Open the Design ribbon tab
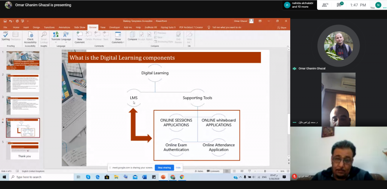Image resolution: width=387 pixels, height=189 pixels. [x=36, y=27]
